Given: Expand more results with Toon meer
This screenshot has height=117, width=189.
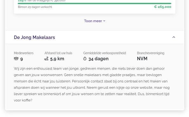Looking at the screenshot, I should pyautogui.click(x=94, y=21).
